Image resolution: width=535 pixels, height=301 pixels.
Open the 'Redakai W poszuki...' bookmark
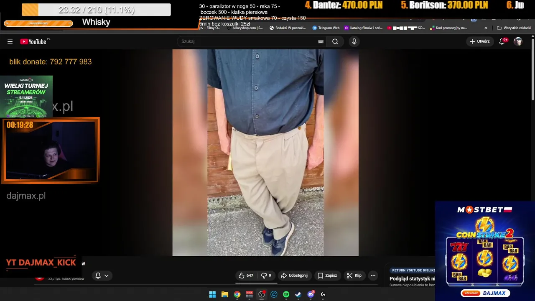288,28
